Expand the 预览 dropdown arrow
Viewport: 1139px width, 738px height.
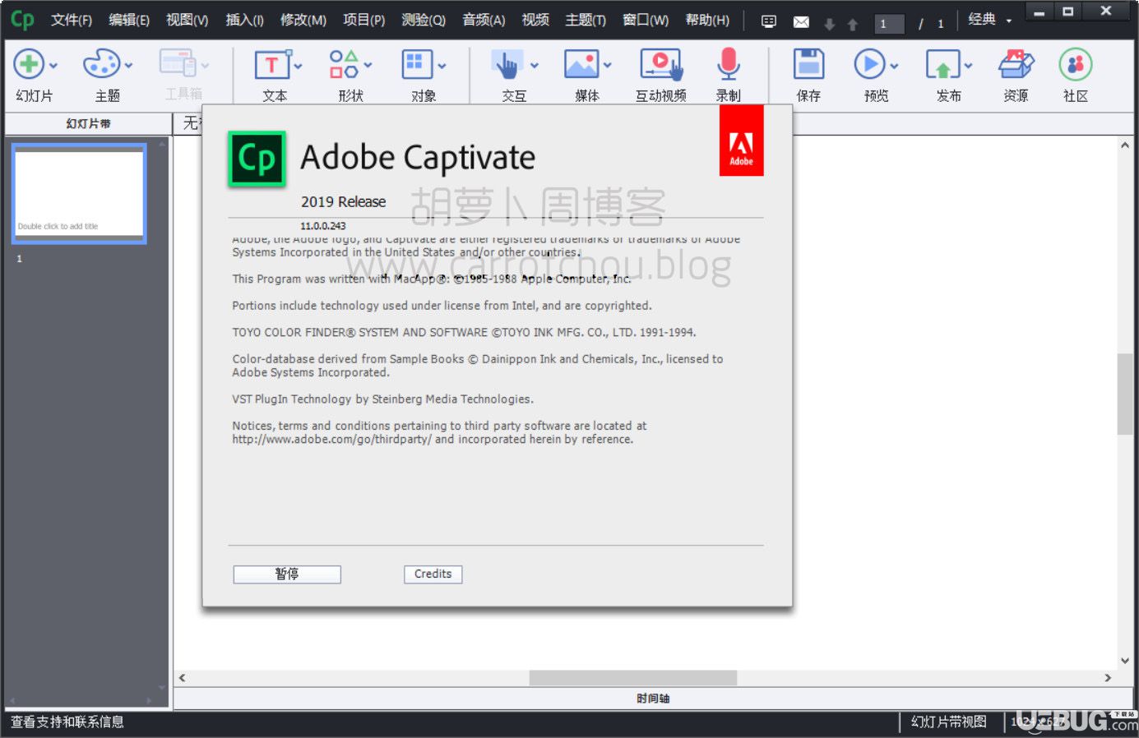pyautogui.click(x=895, y=66)
